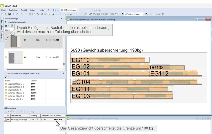Open the Datei menu

[3, 10]
